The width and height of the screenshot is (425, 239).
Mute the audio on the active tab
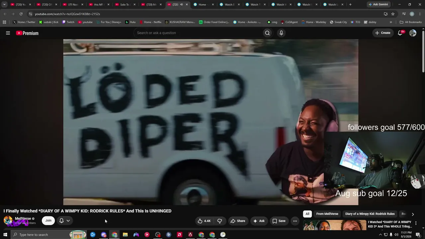click(181, 4)
